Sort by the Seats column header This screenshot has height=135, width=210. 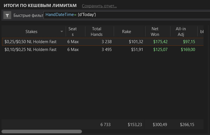coord(73,32)
